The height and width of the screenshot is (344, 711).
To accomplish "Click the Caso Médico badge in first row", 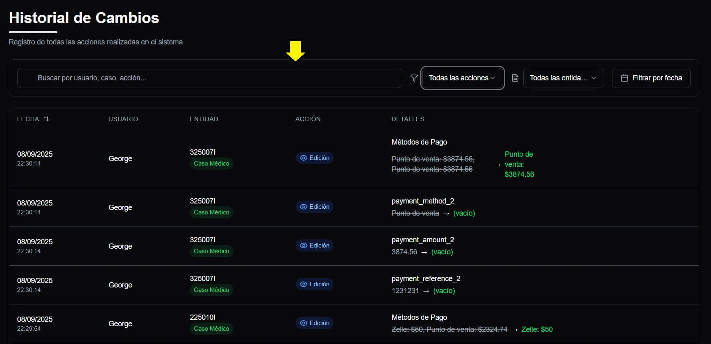I will coord(211,164).
